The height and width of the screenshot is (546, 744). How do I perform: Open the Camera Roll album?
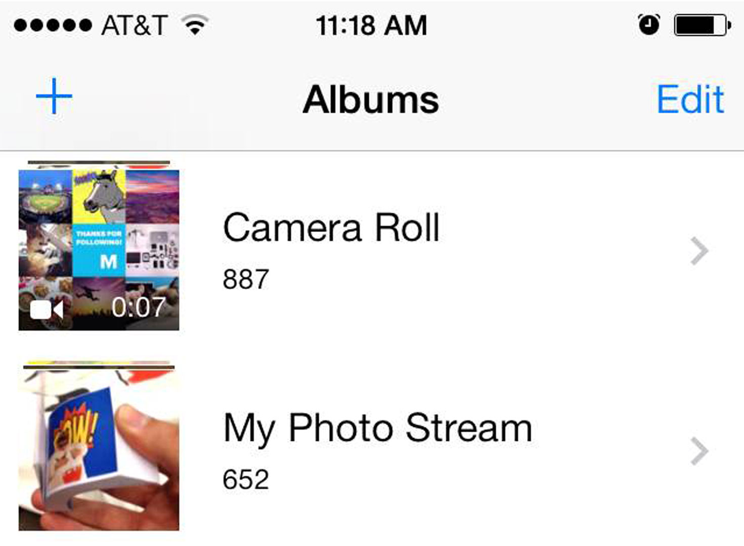(331, 228)
